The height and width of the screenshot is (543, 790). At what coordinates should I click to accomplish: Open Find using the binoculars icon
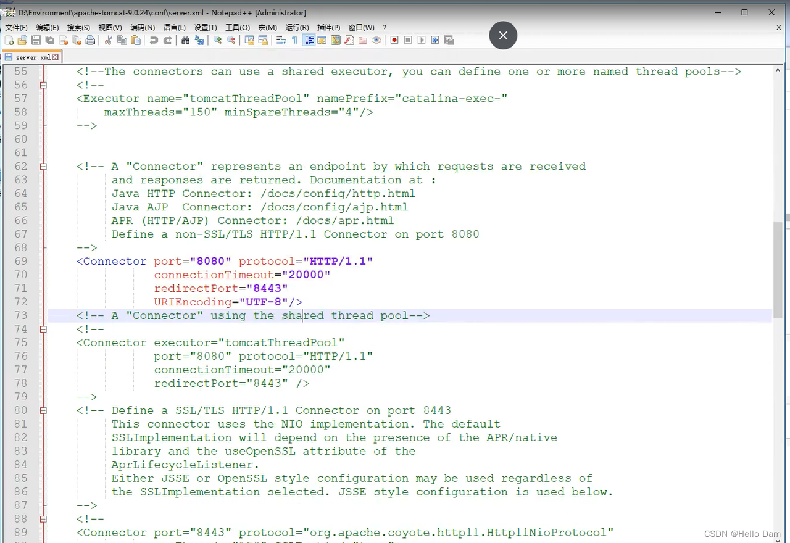click(185, 40)
